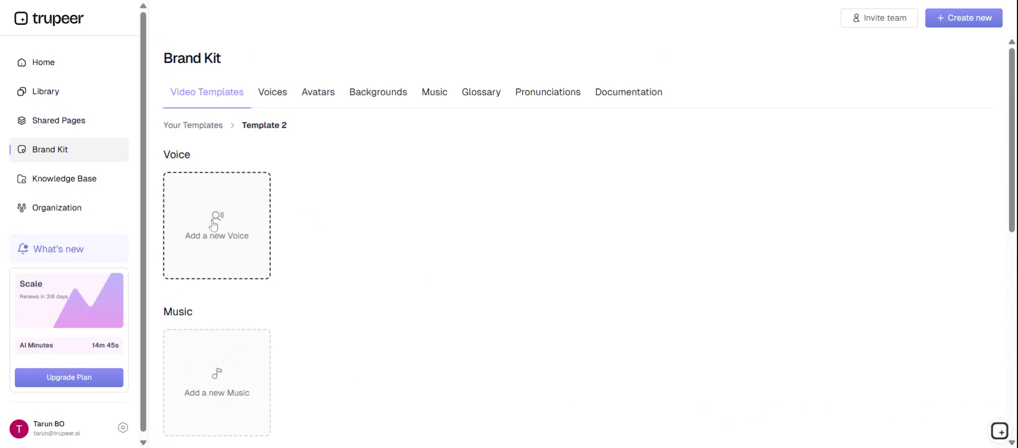Open Organization settings
The width and height of the screenshot is (1018, 448).
(69, 208)
